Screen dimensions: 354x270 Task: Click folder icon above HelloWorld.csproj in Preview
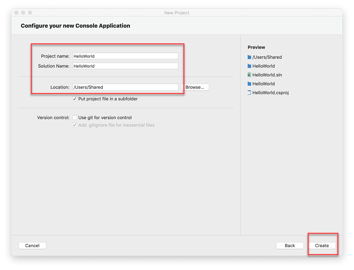(x=249, y=84)
